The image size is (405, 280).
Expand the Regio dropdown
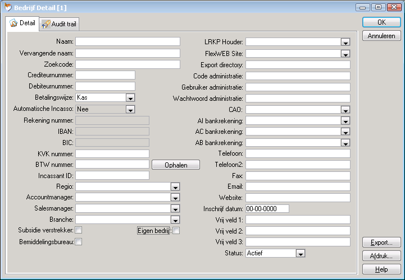tap(175, 186)
